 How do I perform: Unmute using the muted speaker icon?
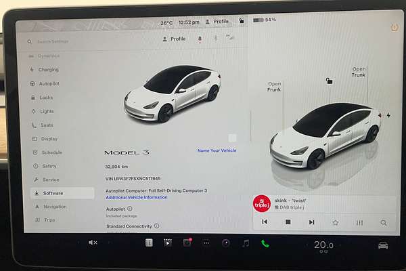pos(93,243)
